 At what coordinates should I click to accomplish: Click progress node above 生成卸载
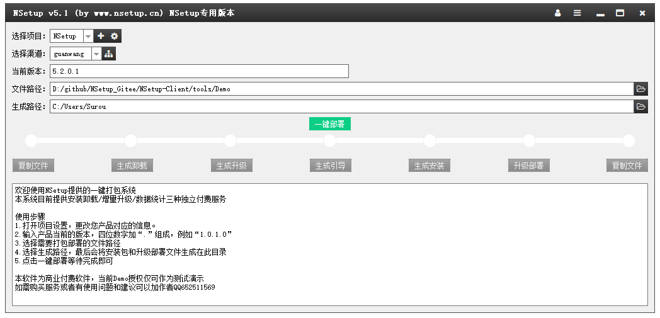(x=130, y=141)
